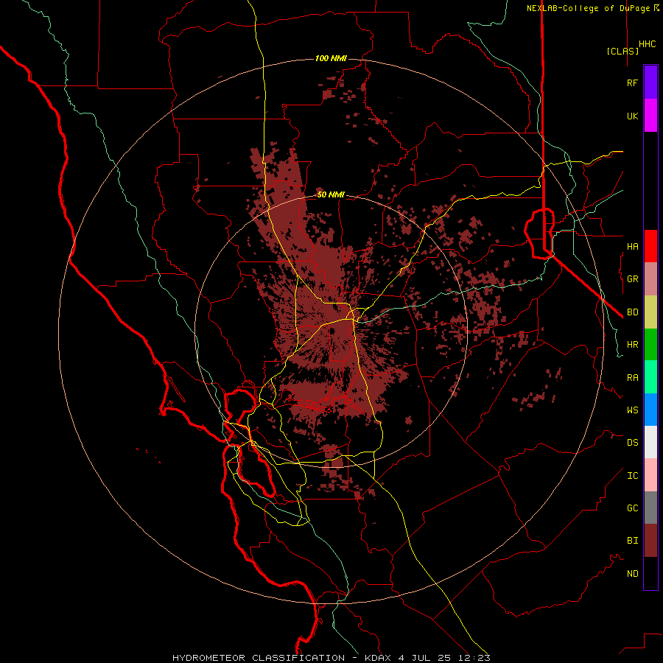Click the RA legend label
The image size is (663, 663).
632,377
